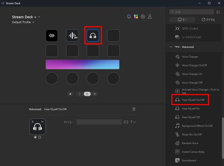This screenshot has height=166, width=224.
Task: Click the Mute Mic On/Off label
Action: click(192, 135)
